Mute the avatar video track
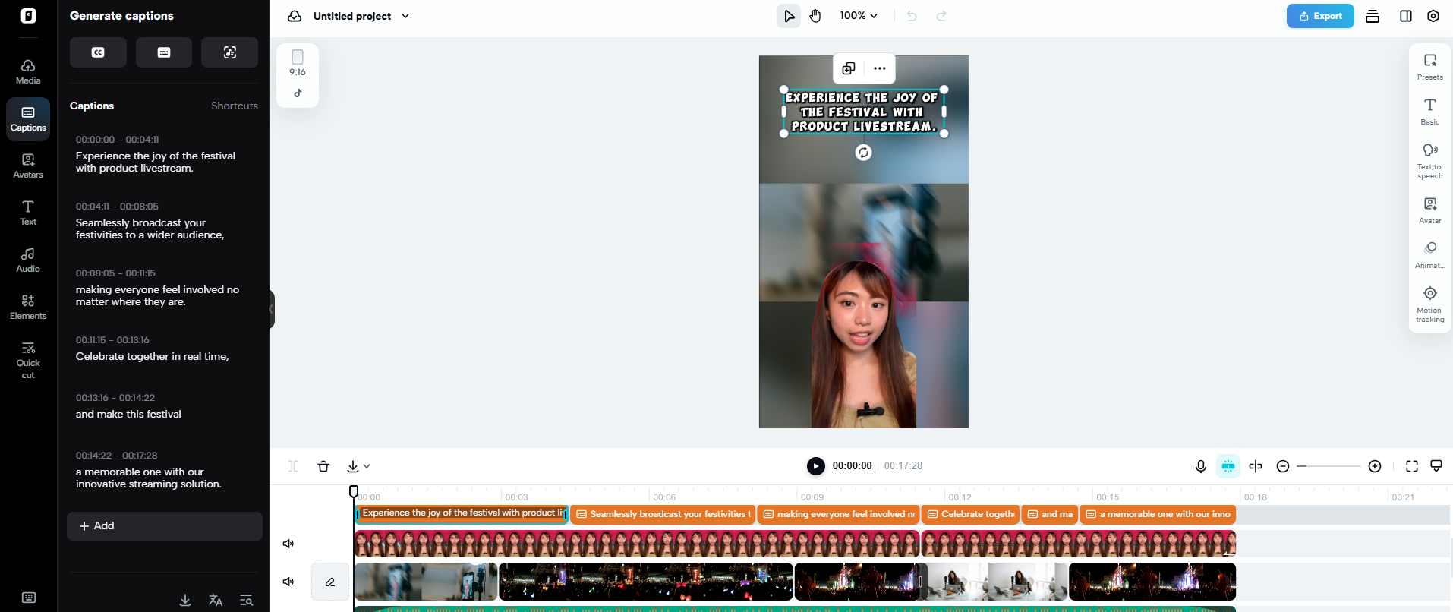The image size is (1453, 612). [x=288, y=544]
